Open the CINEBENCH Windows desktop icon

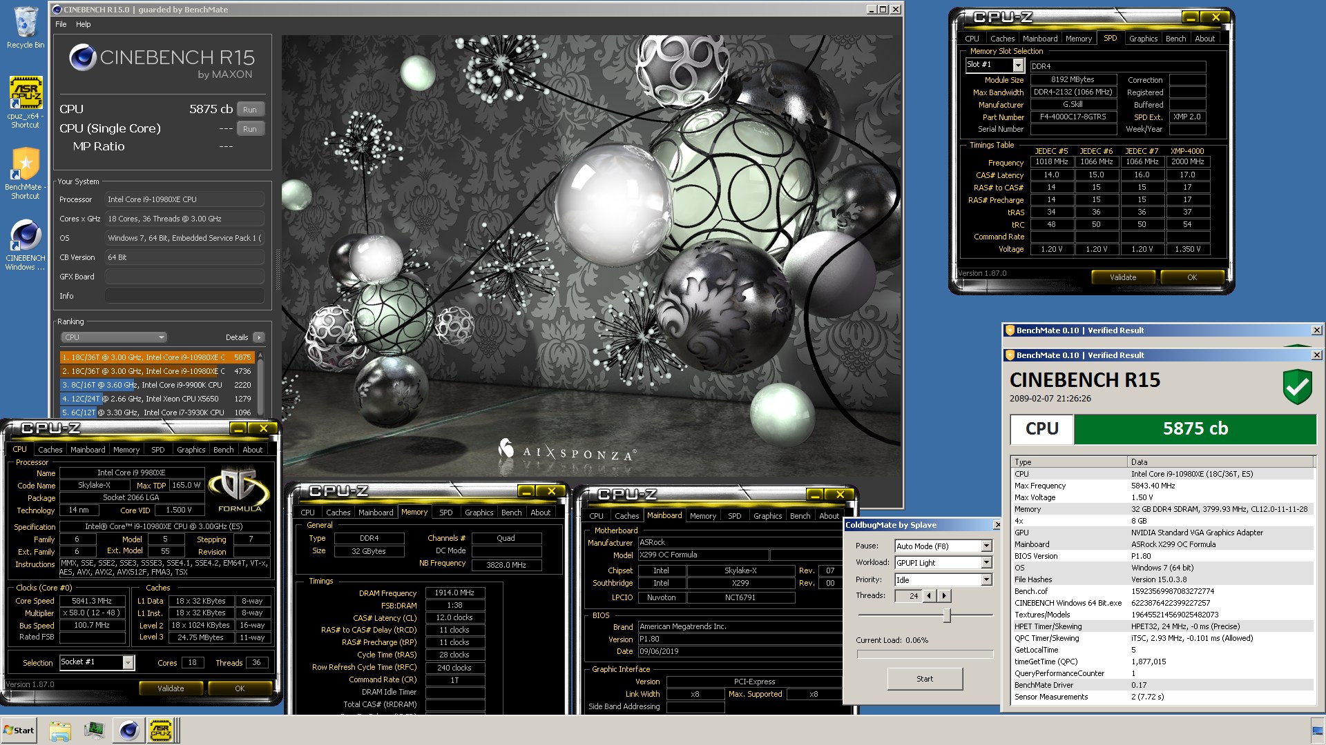26,245
